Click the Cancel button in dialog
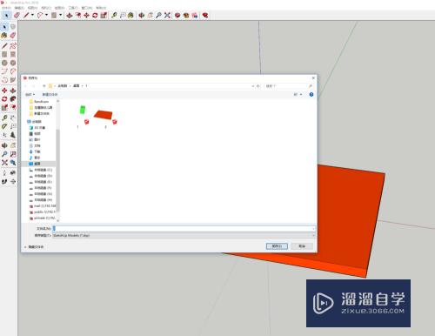The image size is (435, 336). tap(302, 246)
